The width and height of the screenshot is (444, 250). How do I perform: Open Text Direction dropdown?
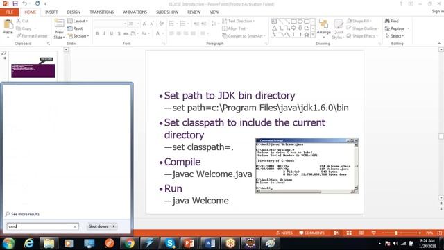239,21
